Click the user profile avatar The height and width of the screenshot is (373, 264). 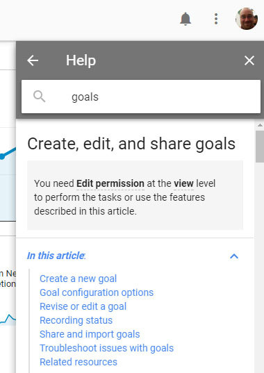[x=247, y=19]
